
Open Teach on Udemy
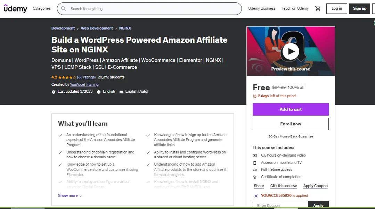click(x=295, y=8)
